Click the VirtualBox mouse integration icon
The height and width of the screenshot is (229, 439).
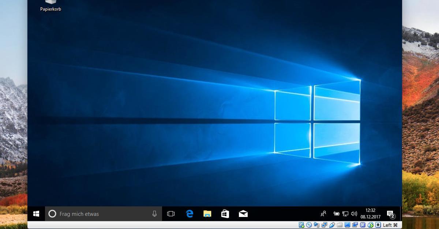pos(370,225)
